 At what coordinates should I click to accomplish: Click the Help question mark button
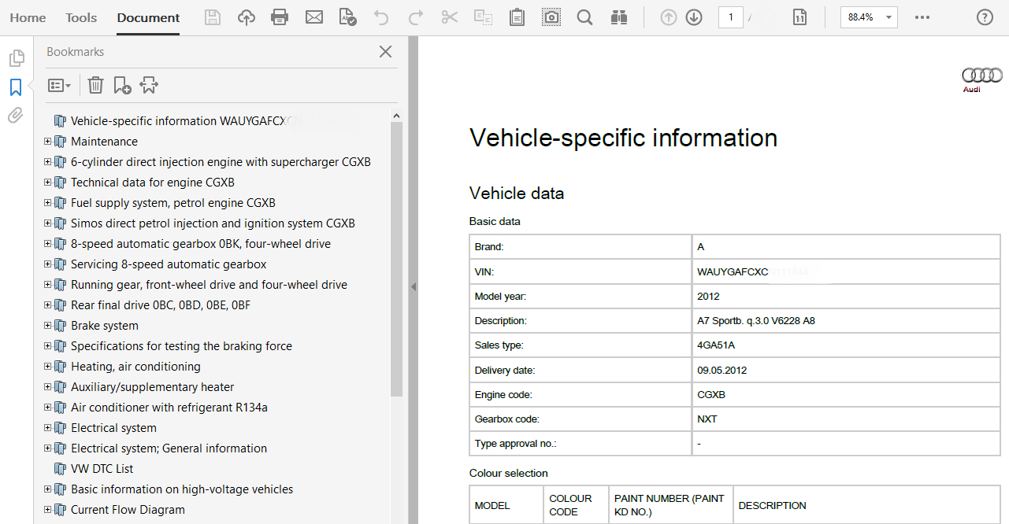pos(983,17)
